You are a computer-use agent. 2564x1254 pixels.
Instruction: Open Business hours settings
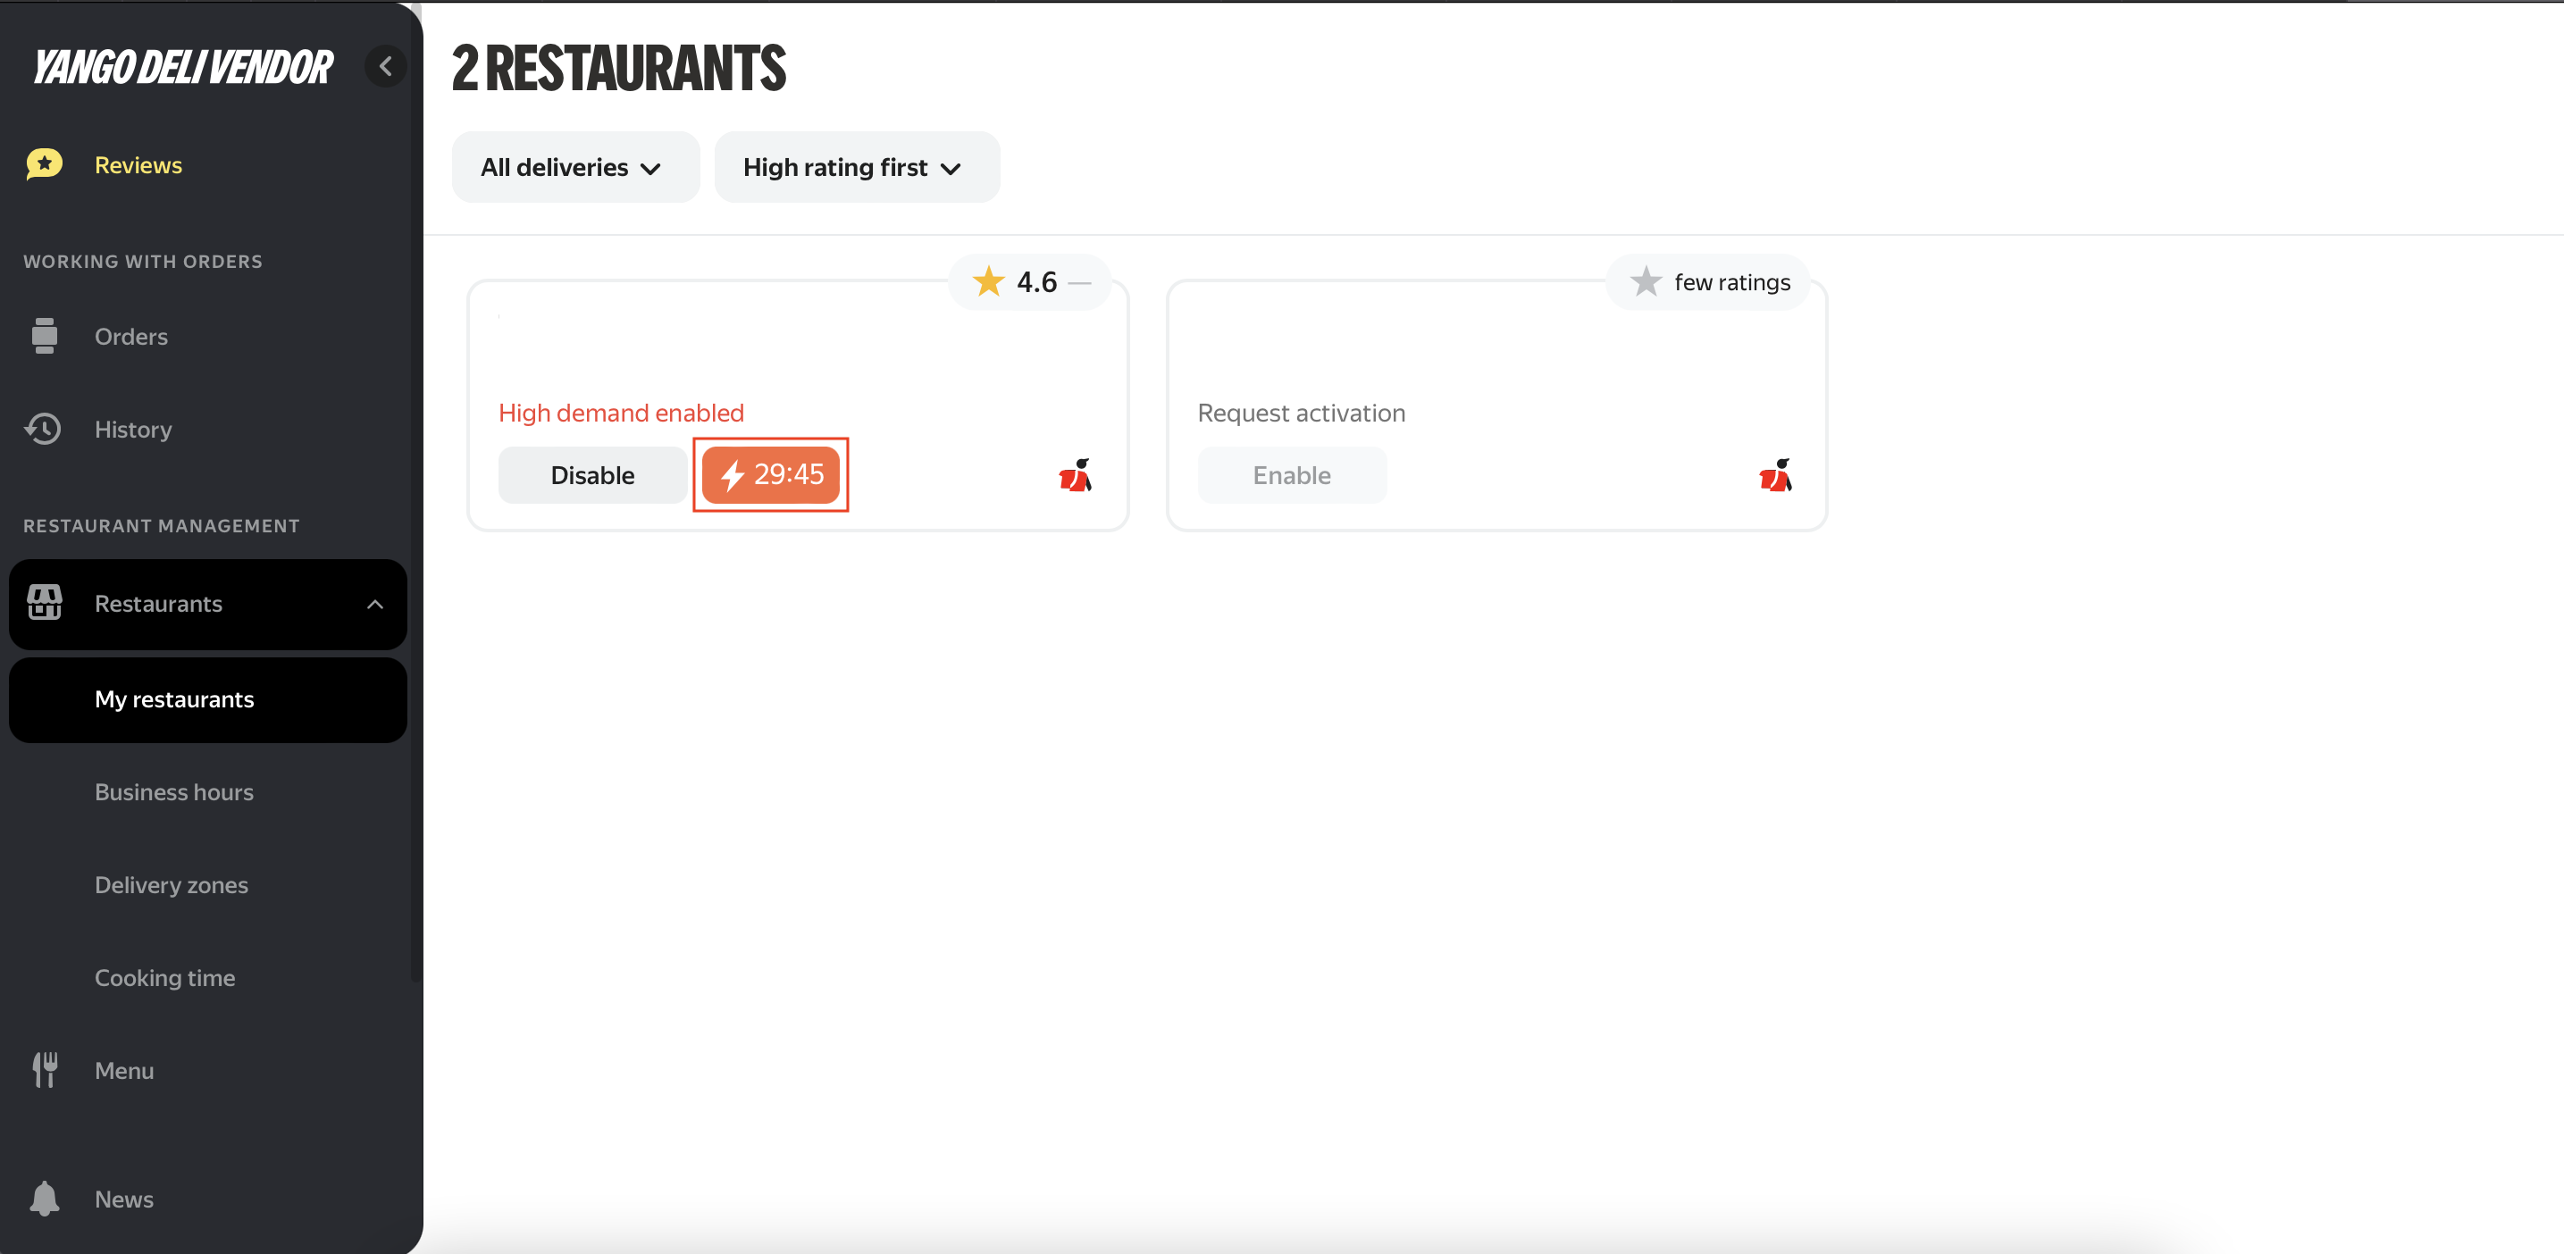pos(173,792)
